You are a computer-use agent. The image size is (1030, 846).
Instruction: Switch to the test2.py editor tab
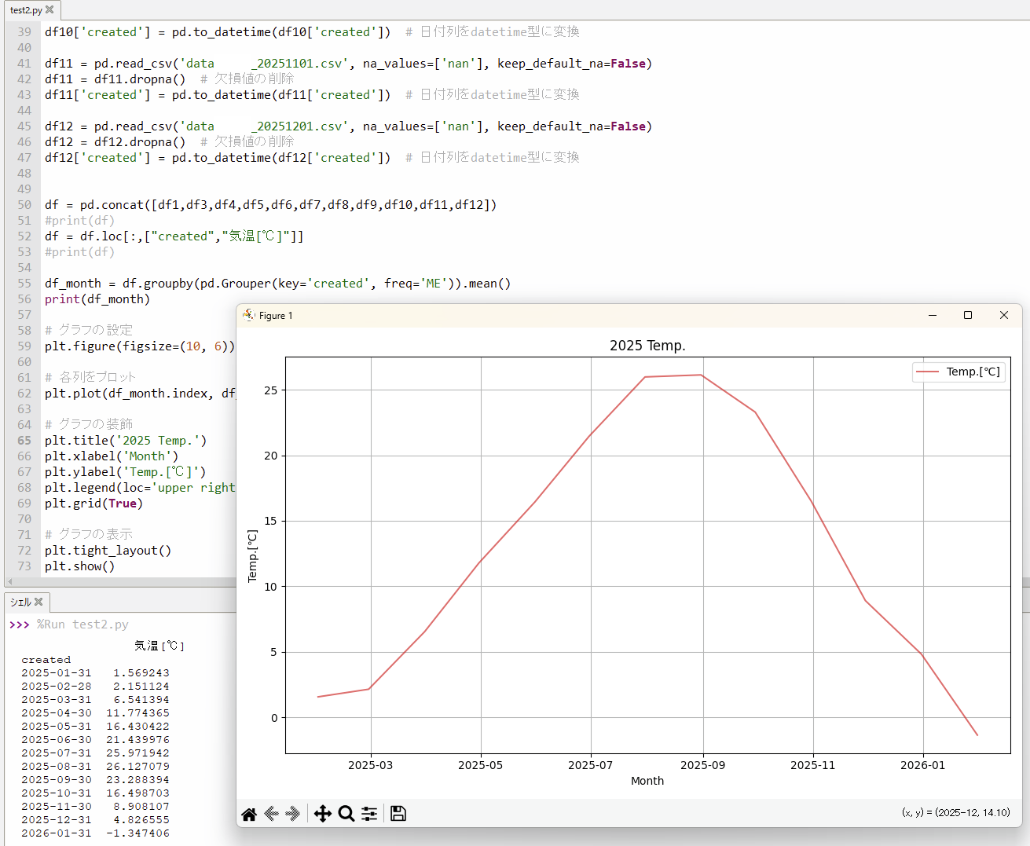tap(26, 10)
